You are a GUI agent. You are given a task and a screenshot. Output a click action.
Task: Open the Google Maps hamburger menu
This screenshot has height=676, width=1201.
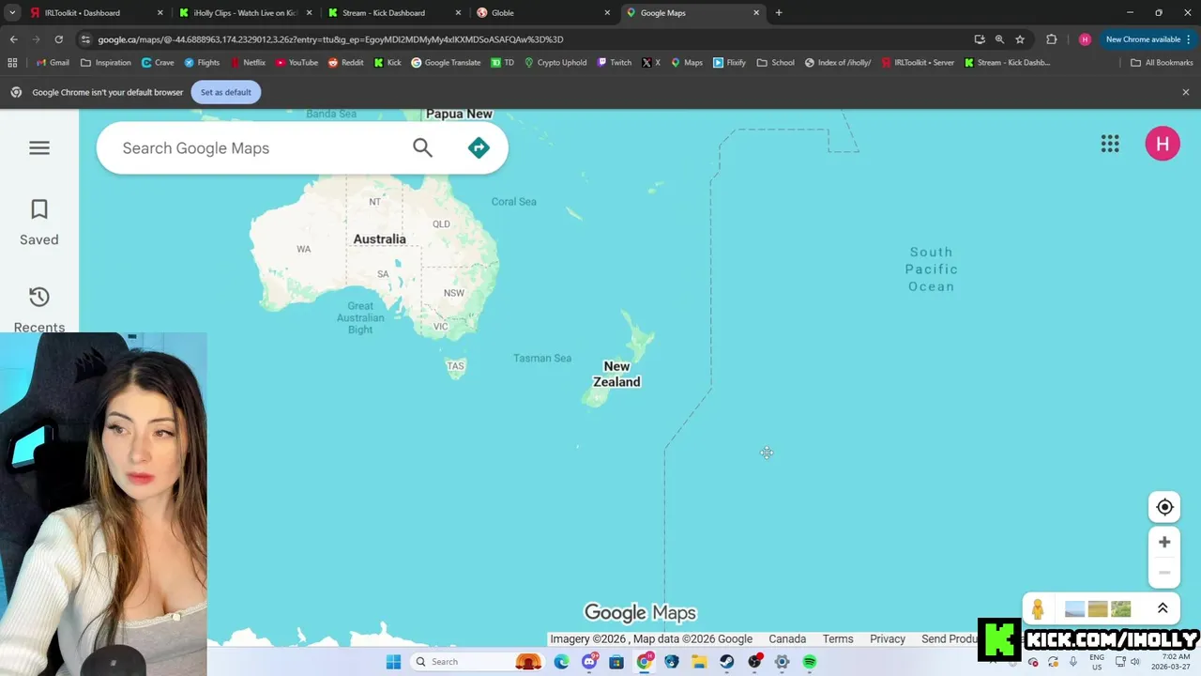click(x=39, y=147)
